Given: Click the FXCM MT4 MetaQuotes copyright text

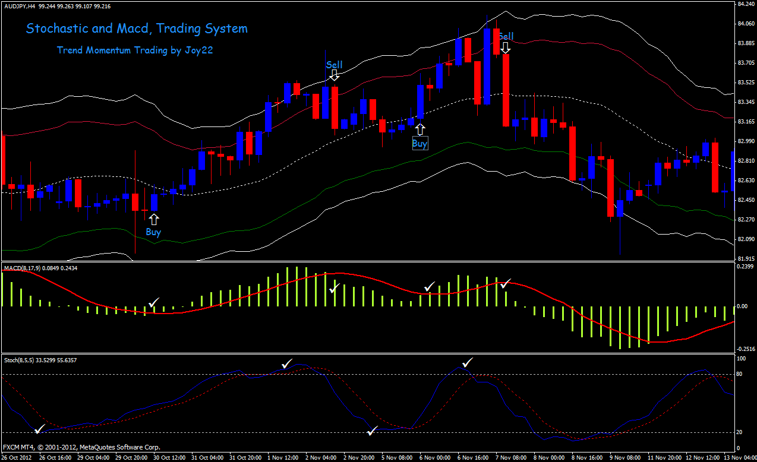Looking at the screenshot, I should (81, 447).
